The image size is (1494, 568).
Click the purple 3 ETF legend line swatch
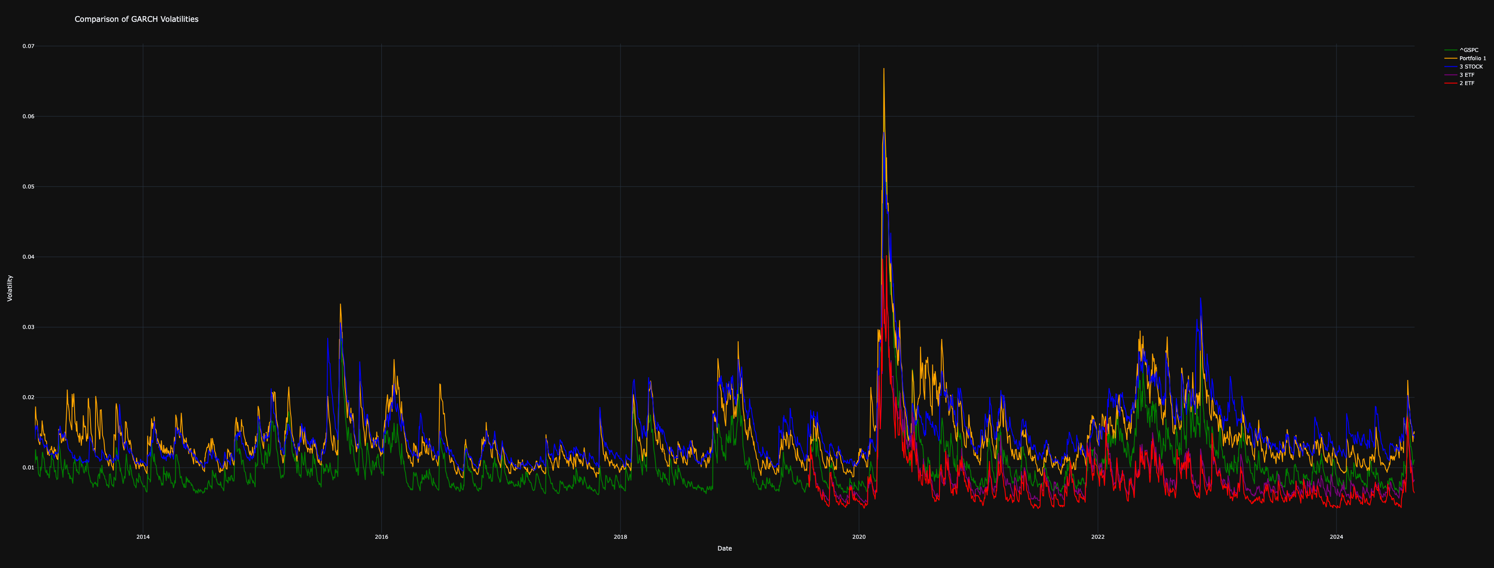[1451, 75]
